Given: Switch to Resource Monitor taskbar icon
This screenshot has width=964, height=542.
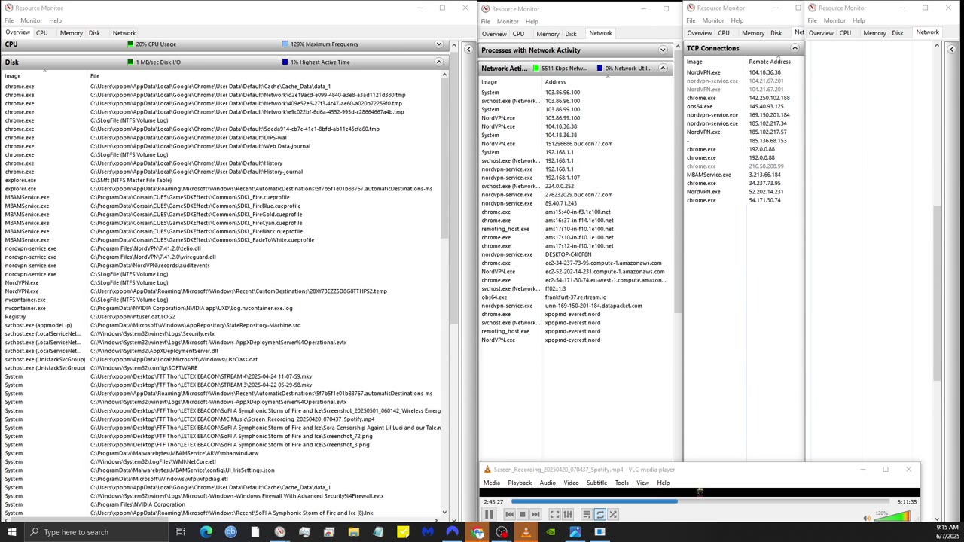Looking at the screenshot, I should (280, 532).
